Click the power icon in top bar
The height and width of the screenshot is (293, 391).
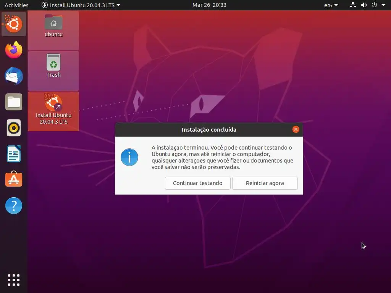374,5
